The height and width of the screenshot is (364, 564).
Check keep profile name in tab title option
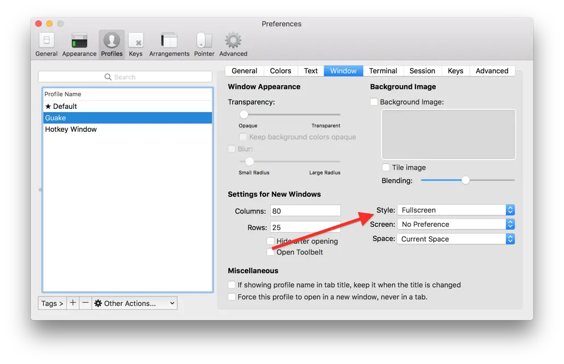pos(232,285)
